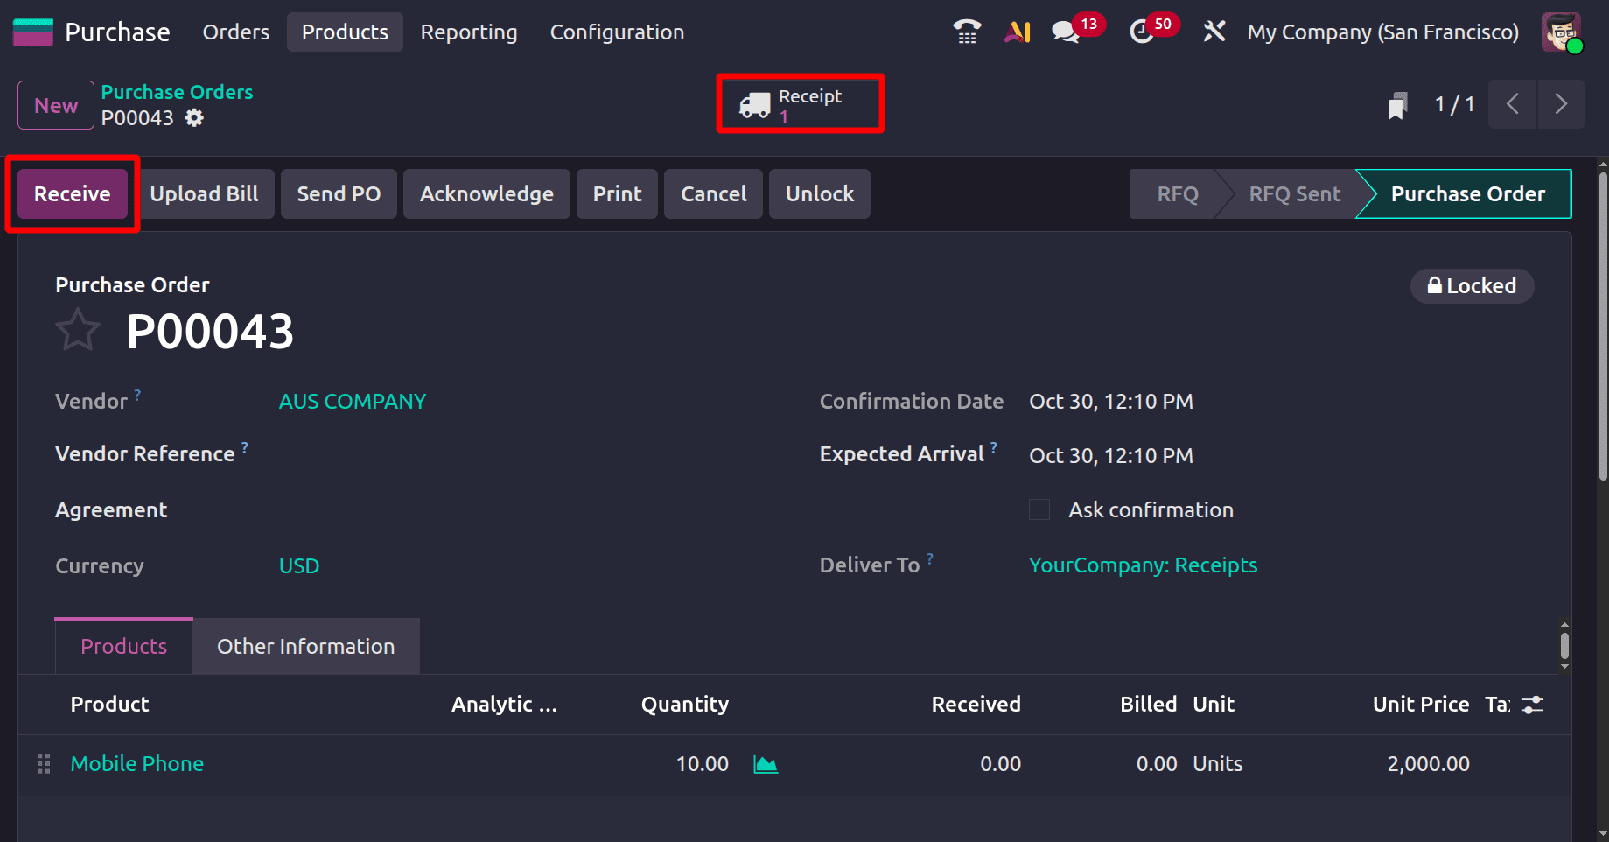Open the forecast chart icon on Mobile Phone line
The image size is (1609, 842).
tap(765, 763)
